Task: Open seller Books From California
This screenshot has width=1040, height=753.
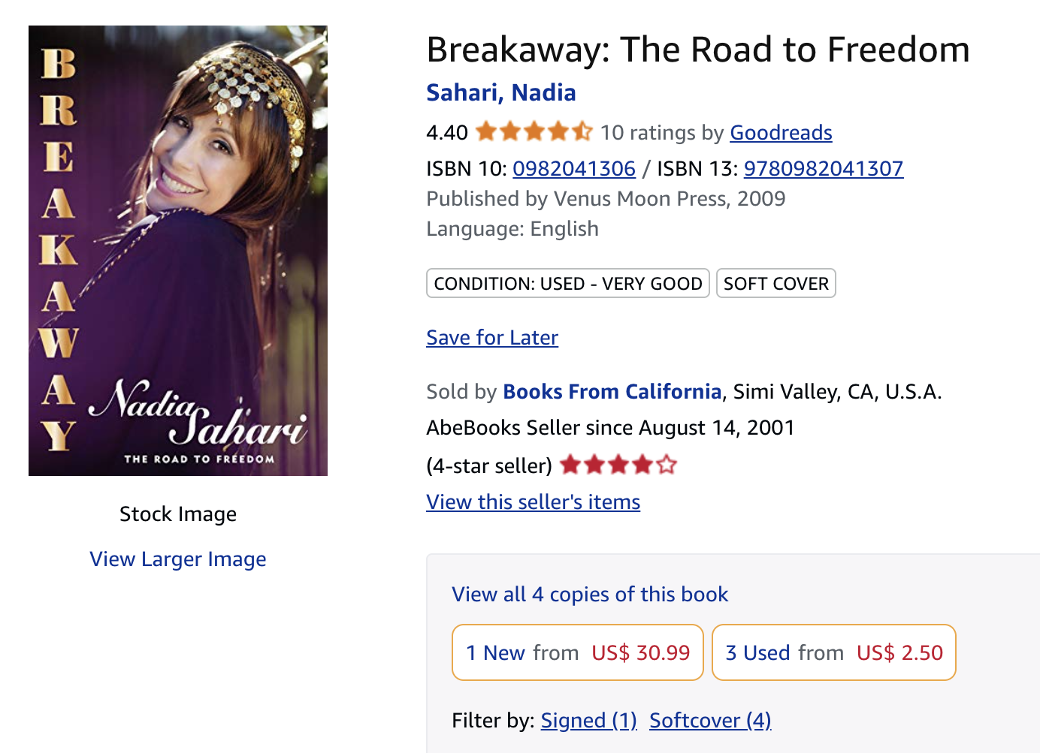Action: click(x=612, y=392)
